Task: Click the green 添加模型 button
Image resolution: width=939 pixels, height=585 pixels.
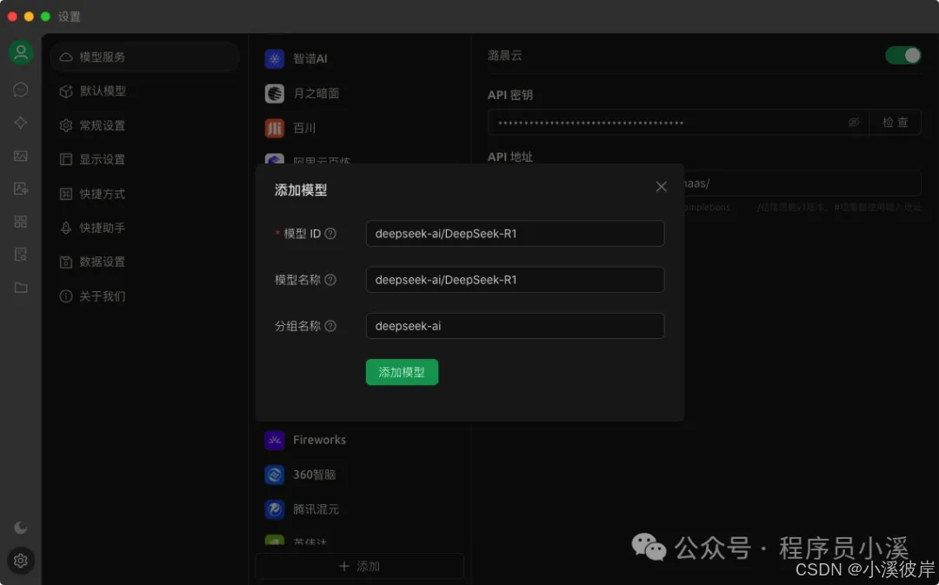Action: coord(402,372)
